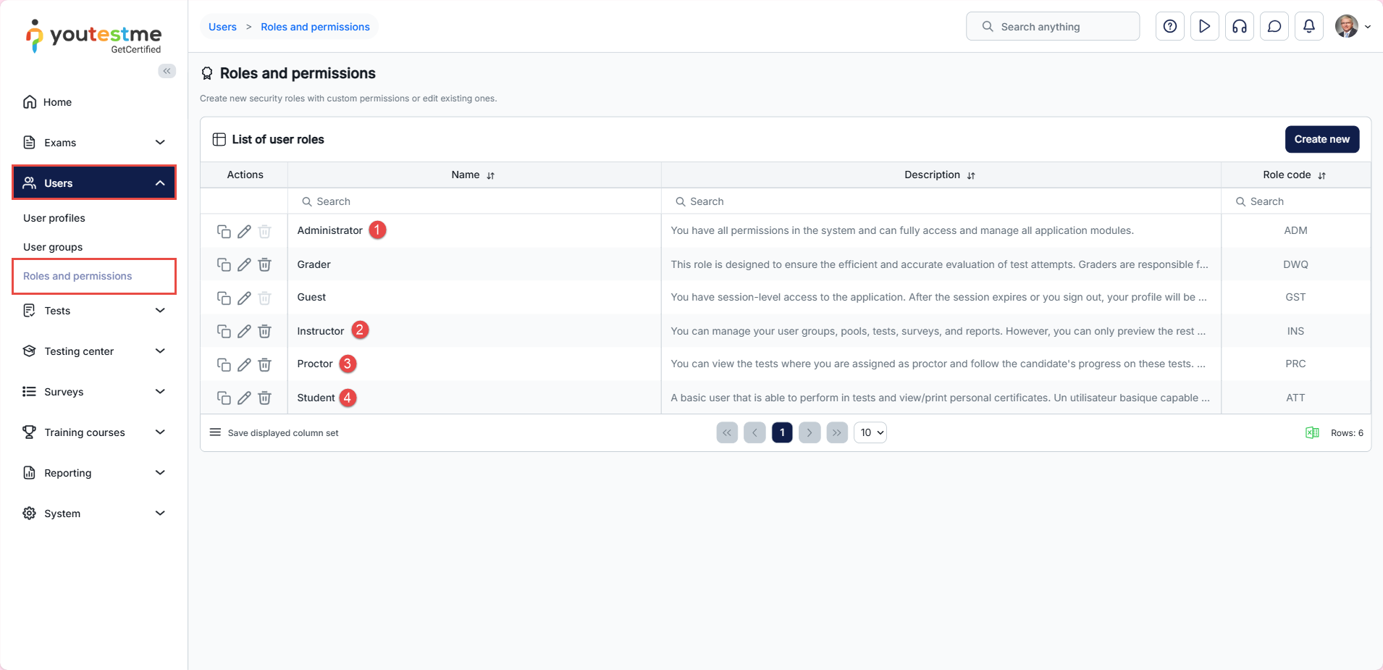Copy the Proctor role

[224, 364]
